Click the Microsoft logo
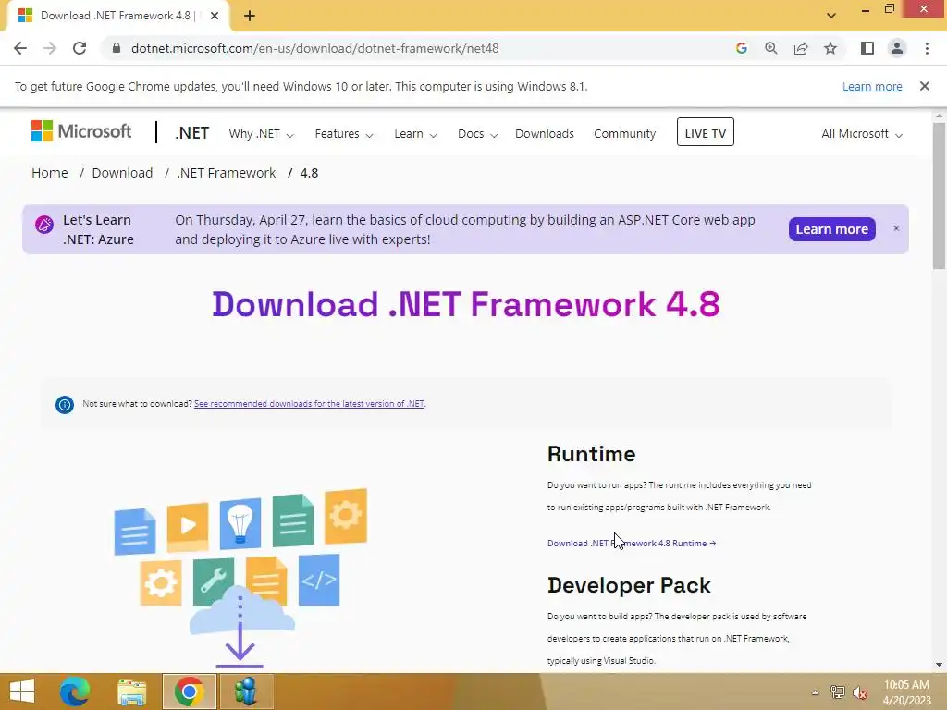The height and width of the screenshot is (710, 947). coord(81,131)
